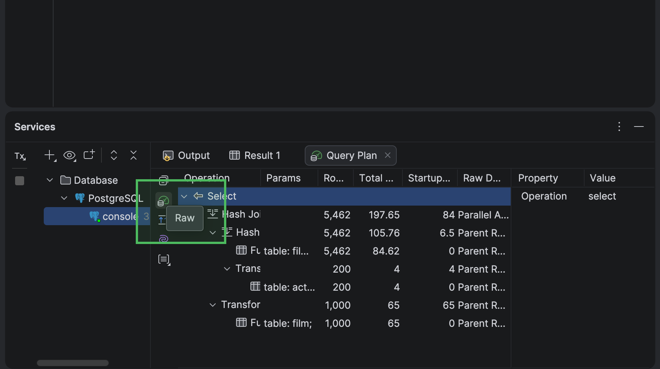The image size is (660, 369).
Task: Select the Database folder in Services tree
Action: click(x=89, y=180)
